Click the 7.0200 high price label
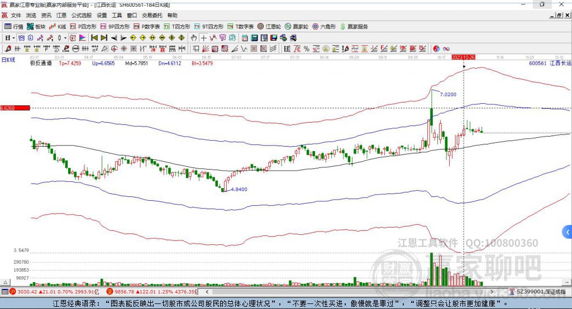 click(x=448, y=94)
